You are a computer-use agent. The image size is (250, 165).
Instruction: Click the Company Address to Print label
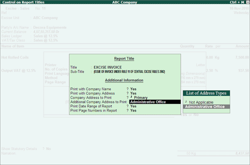click(x=91, y=97)
